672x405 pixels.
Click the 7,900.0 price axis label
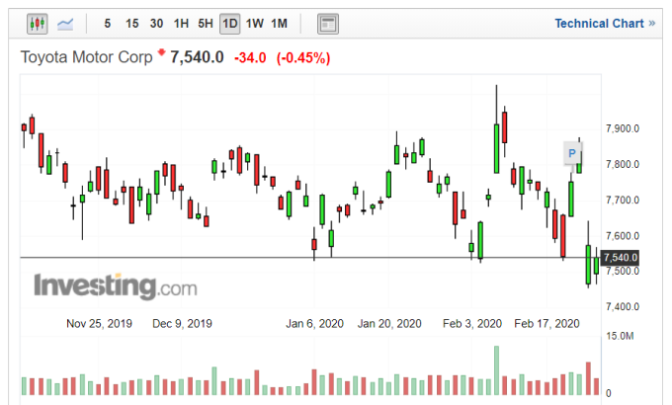point(623,128)
